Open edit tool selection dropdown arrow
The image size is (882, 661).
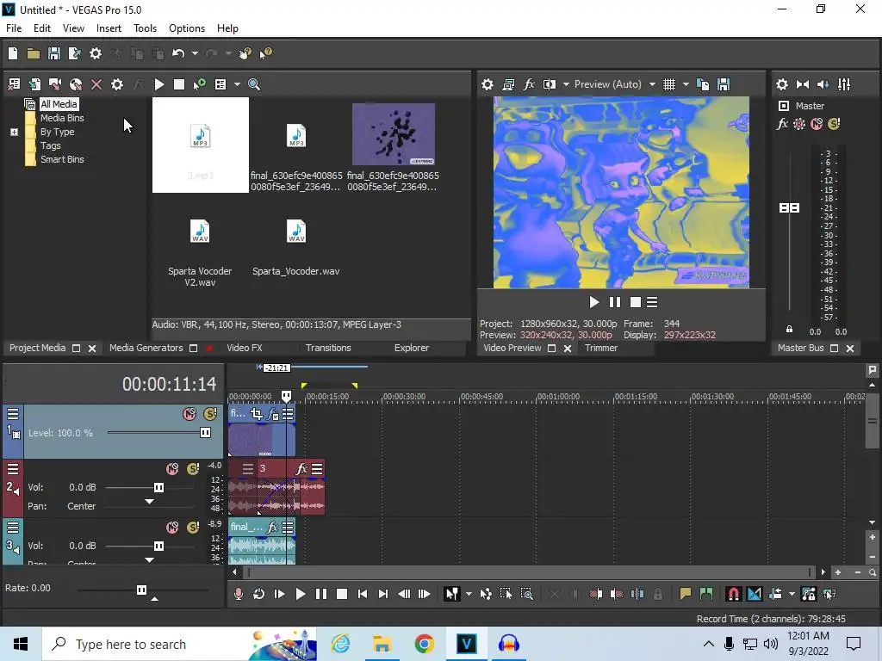[x=469, y=594]
